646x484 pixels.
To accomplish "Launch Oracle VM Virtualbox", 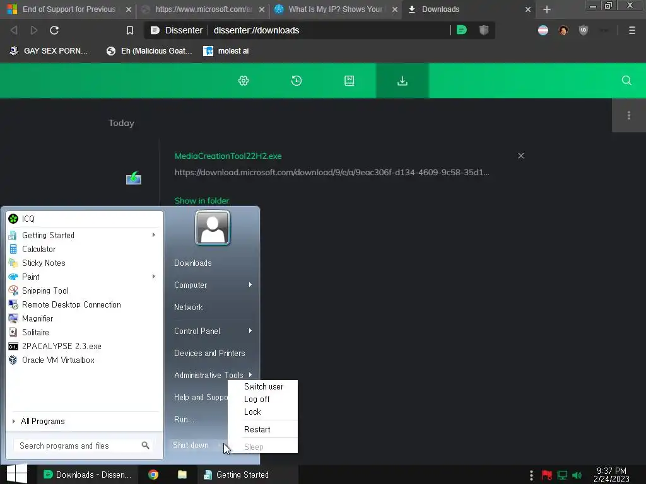I will point(85,360).
